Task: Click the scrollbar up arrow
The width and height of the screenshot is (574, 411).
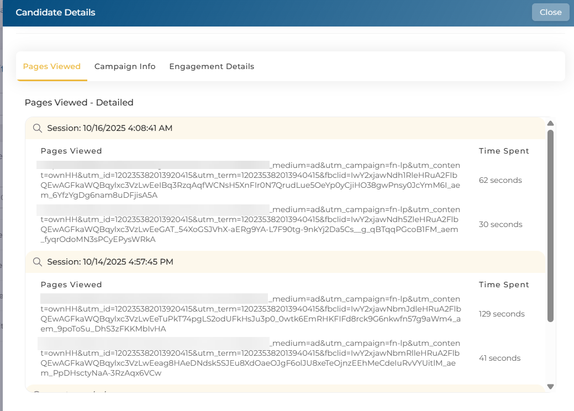Action: tap(550, 123)
